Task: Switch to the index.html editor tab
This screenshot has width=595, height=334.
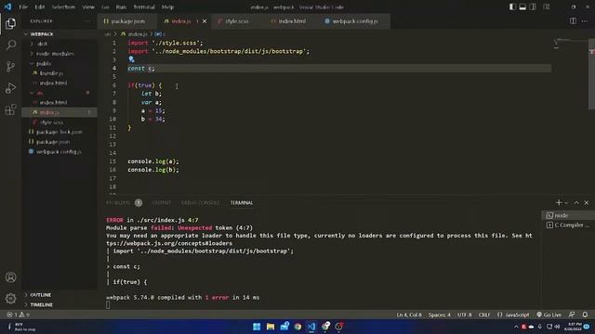Action: click(x=292, y=21)
